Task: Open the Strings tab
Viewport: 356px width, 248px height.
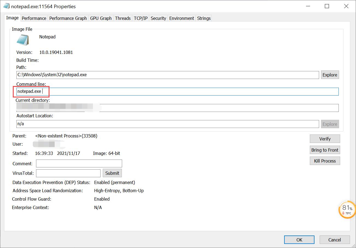Action: [x=204, y=18]
